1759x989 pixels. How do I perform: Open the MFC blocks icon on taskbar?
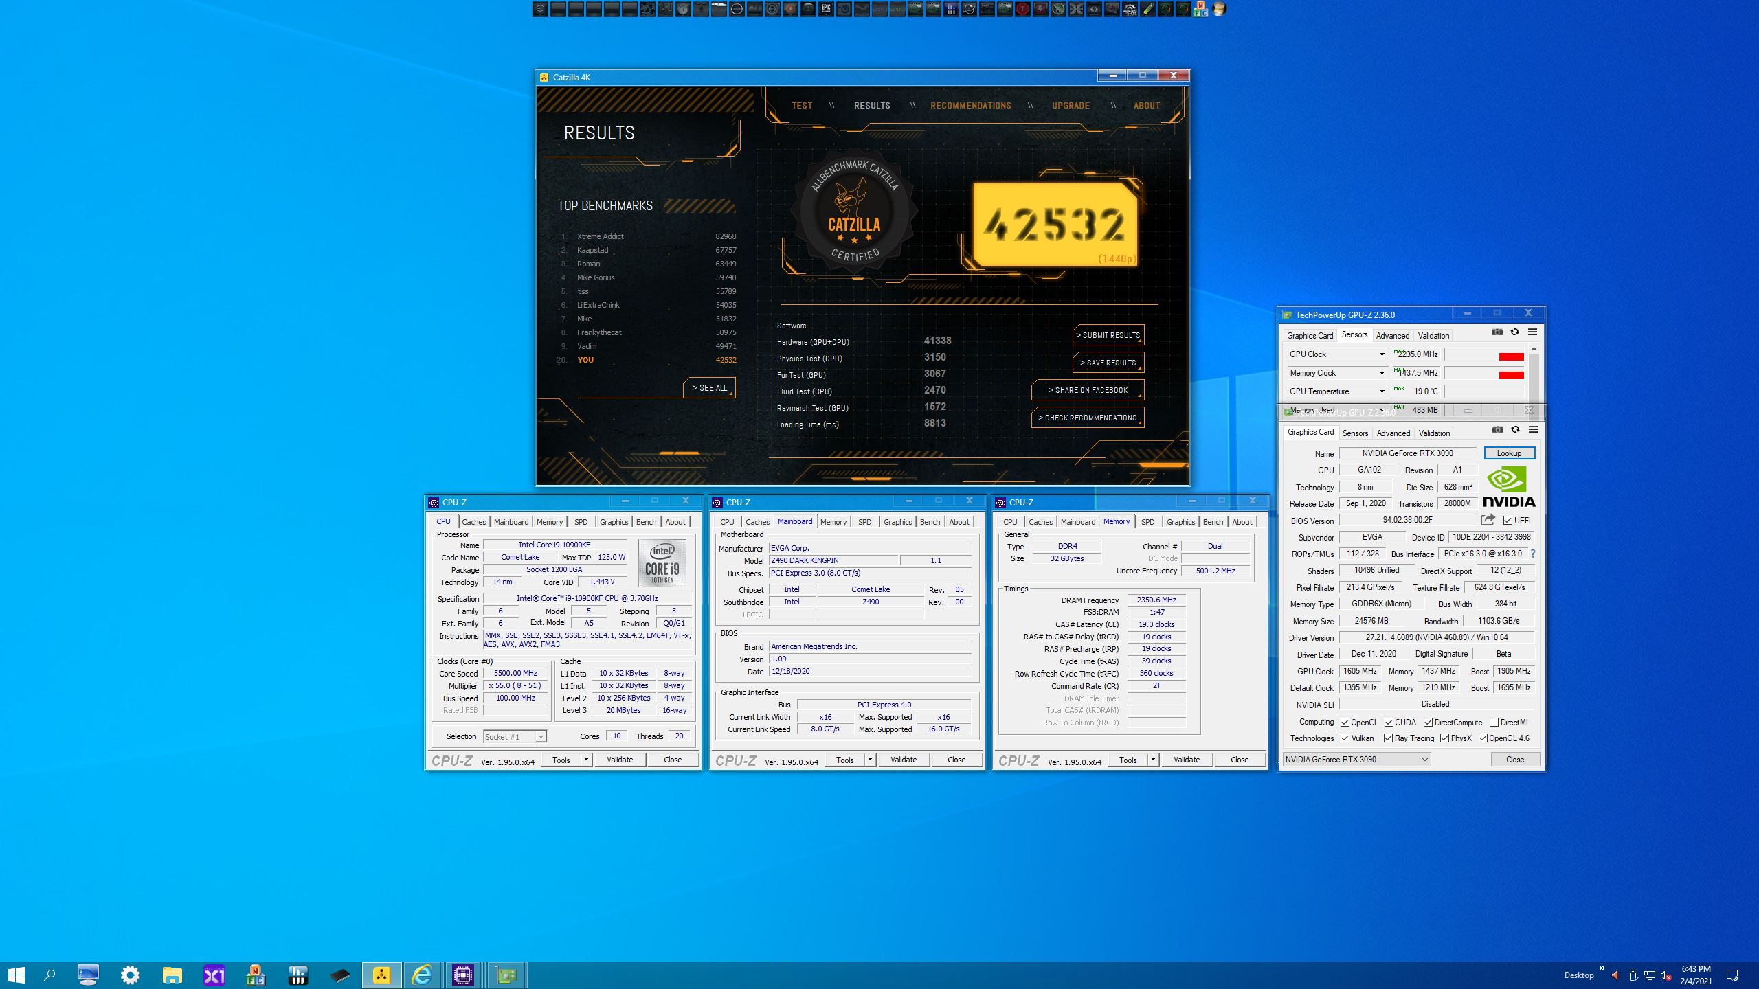(256, 975)
